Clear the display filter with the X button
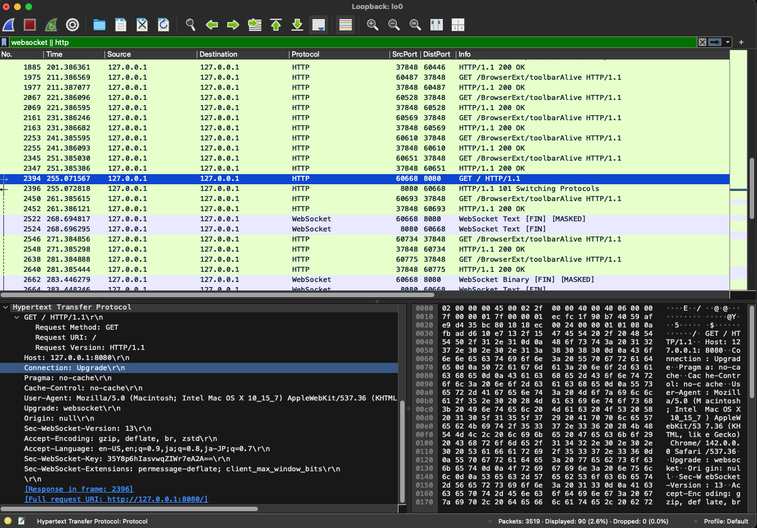 point(702,42)
